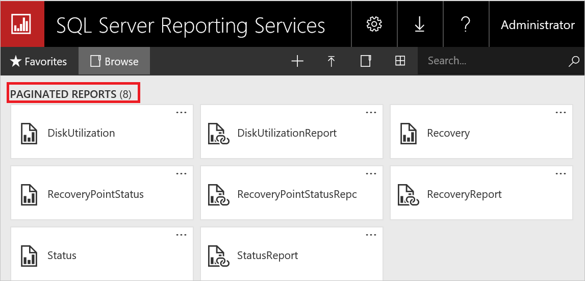Open the RecoveryPointStatus report

tap(95, 194)
